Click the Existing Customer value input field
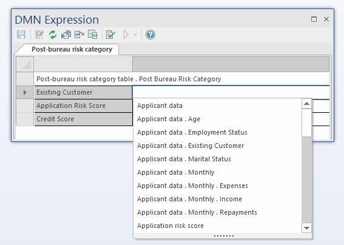 tap(231, 92)
